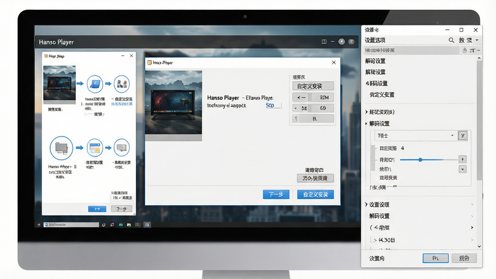Image resolution: width=496 pixels, height=279 pixels.
Task: Click the gray button above blue 自定义安装
Action: coord(315,178)
